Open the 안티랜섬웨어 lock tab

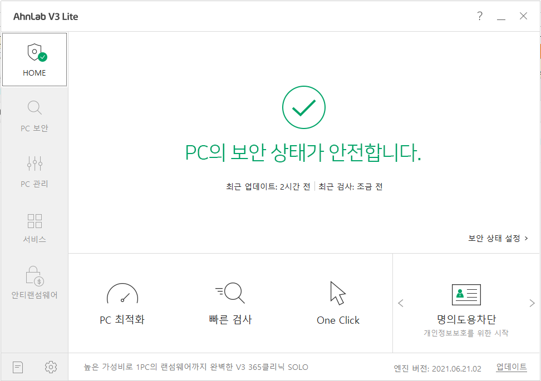(35, 283)
